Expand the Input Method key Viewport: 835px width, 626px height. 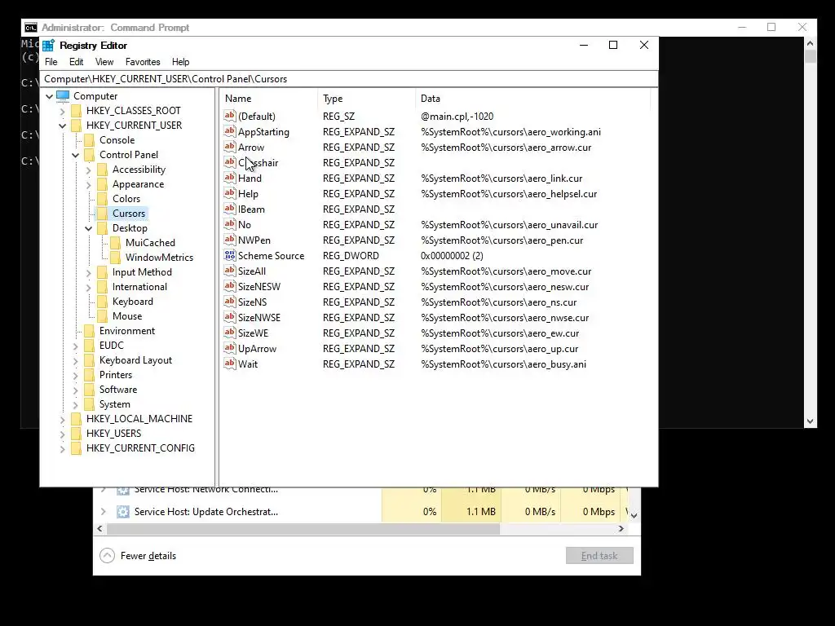click(x=88, y=272)
